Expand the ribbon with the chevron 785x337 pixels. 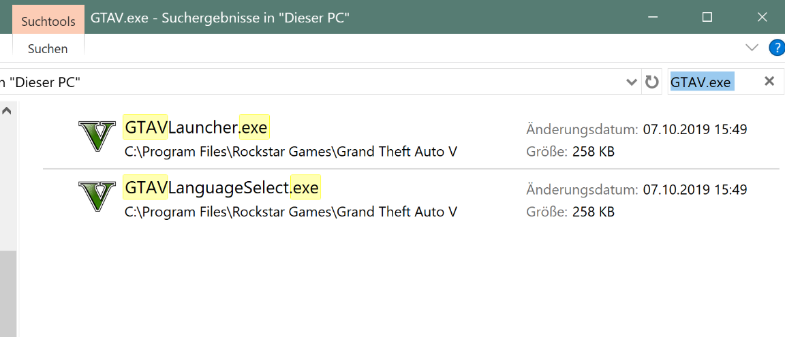[752, 48]
